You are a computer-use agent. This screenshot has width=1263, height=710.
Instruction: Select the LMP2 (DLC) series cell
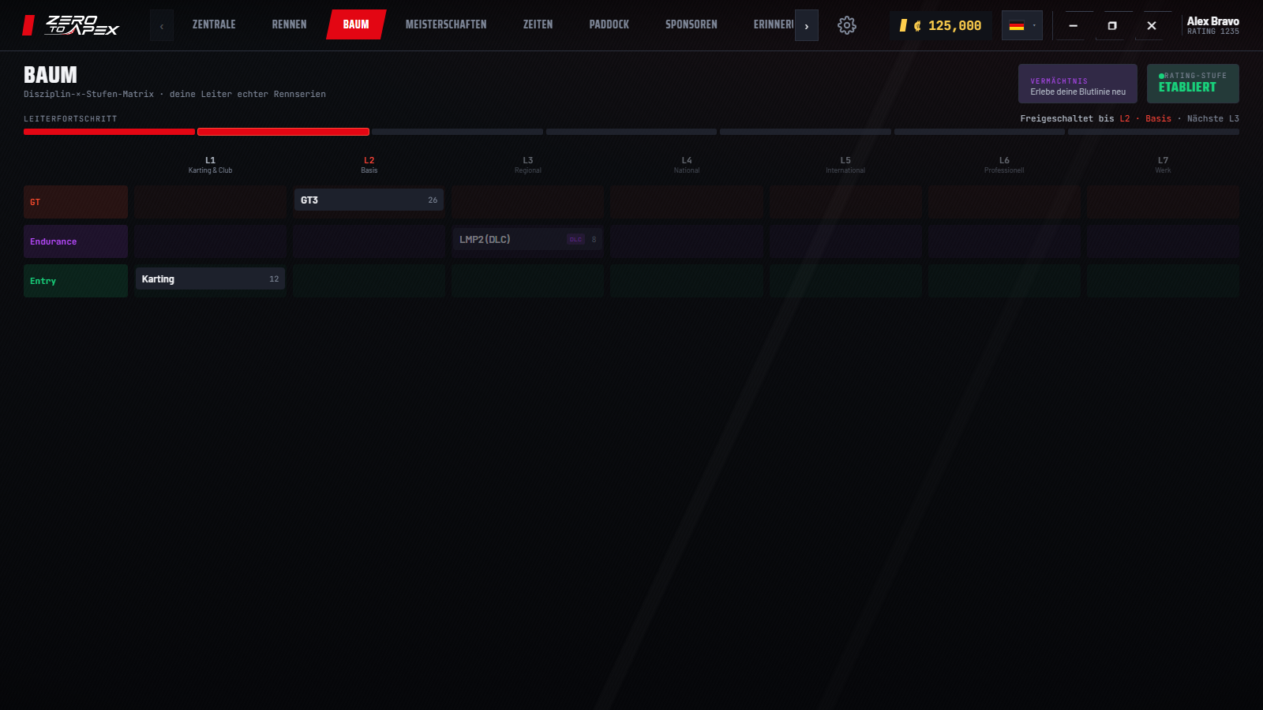pyautogui.click(x=527, y=240)
